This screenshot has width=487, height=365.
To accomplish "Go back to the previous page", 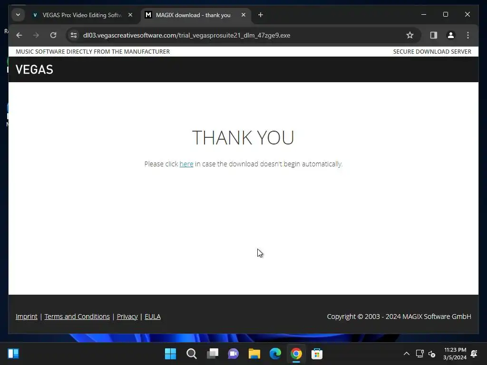I will click(x=19, y=35).
